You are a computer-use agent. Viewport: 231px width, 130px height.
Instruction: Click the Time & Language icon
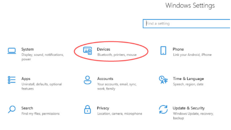pyautogui.click(x=163, y=80)
